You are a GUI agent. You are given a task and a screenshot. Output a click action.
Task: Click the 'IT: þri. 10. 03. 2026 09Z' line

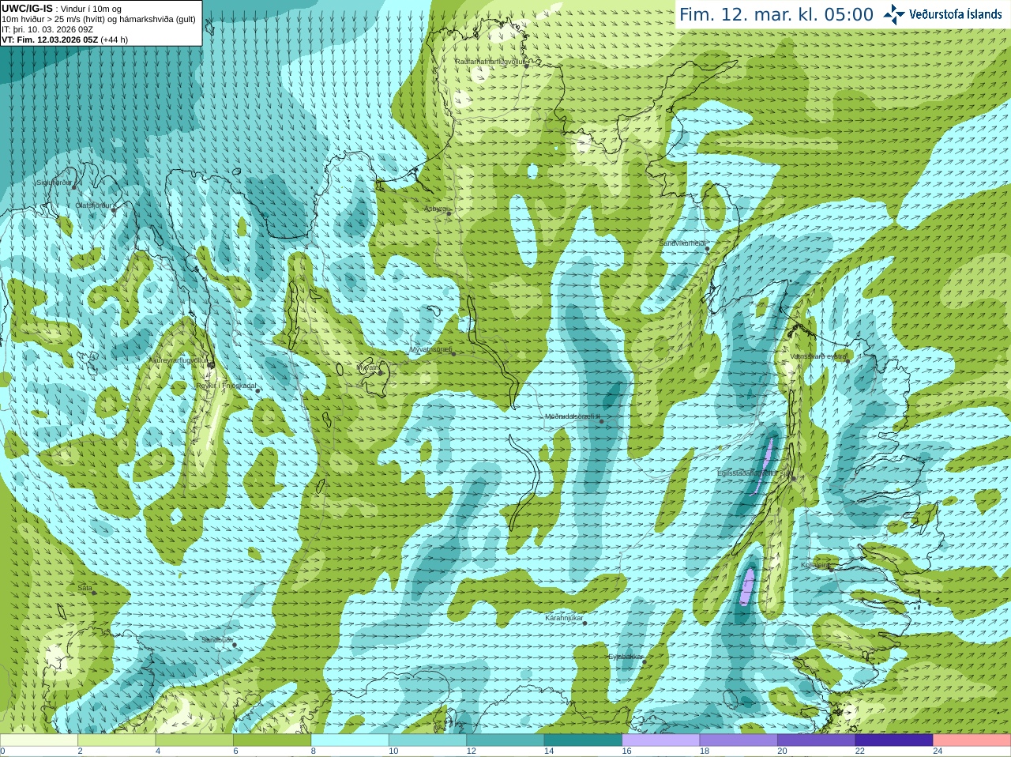tap(47, 29)
